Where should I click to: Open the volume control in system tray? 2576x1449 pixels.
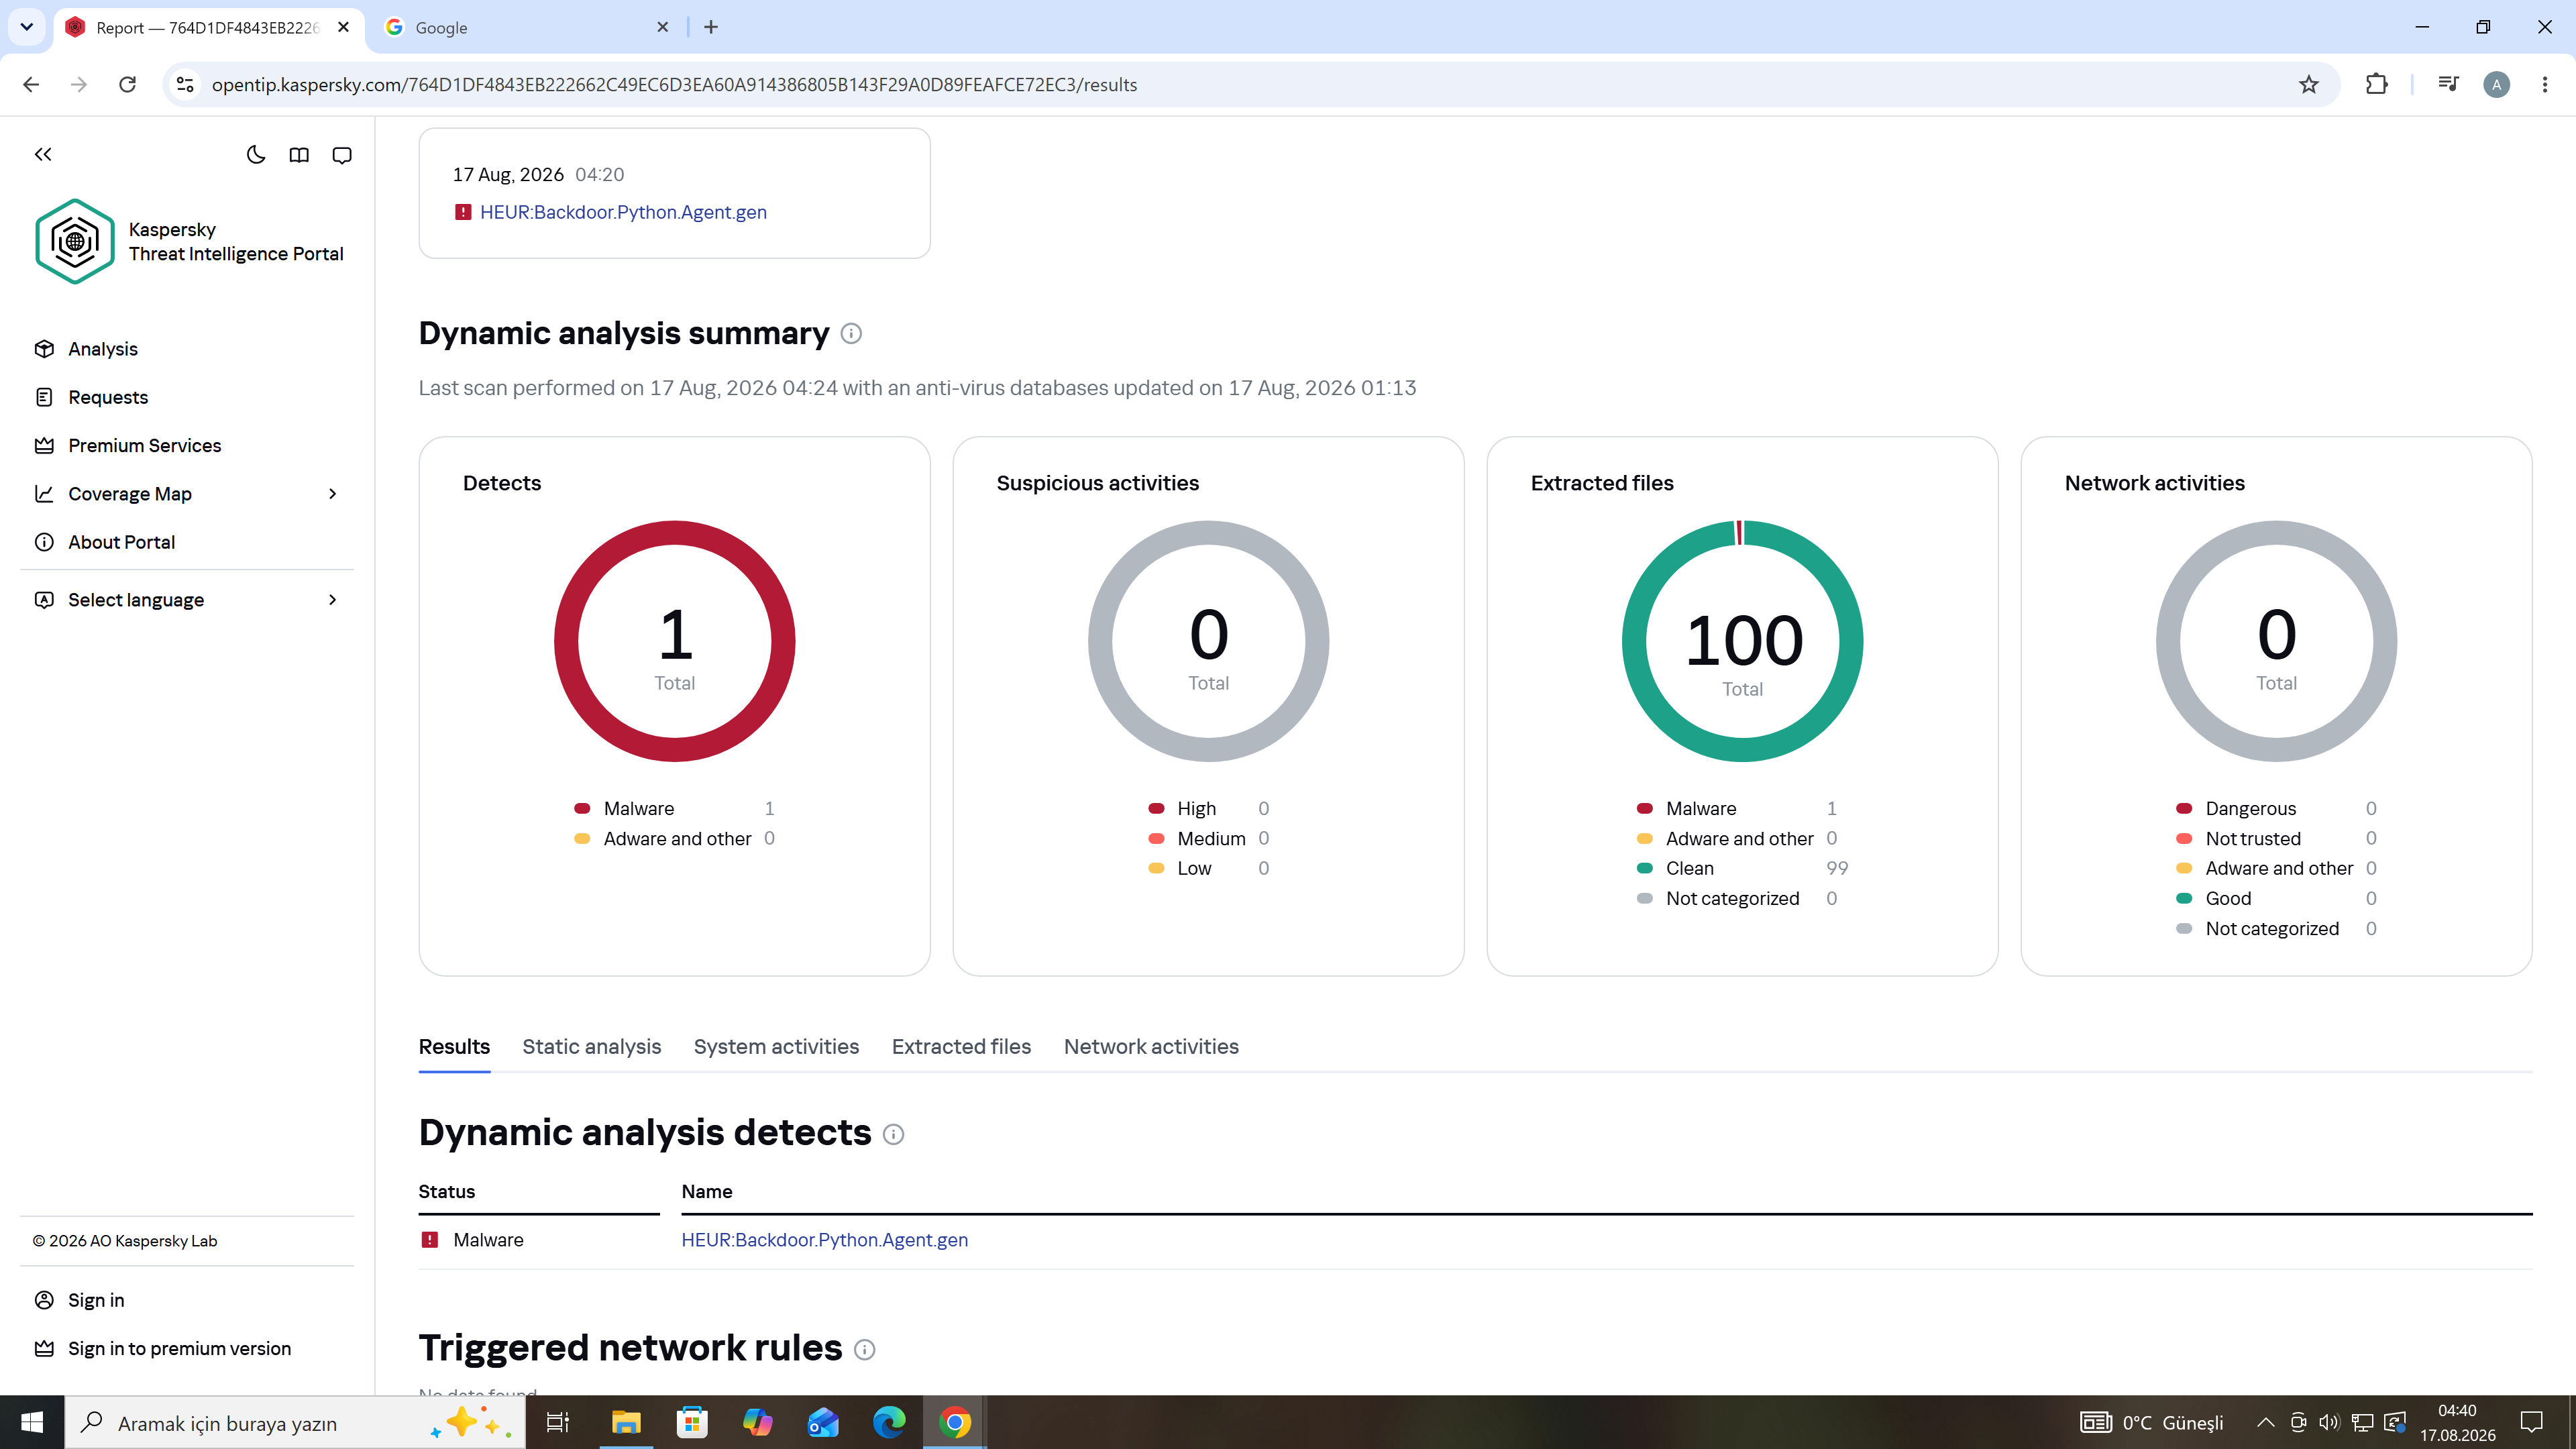[x=2330, y=1422]
